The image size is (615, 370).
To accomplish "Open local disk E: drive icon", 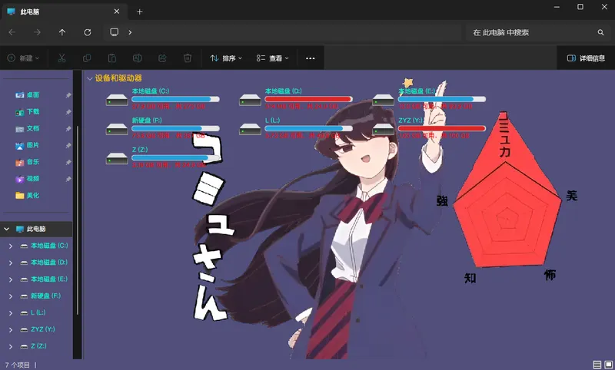I will click(383, 100).
